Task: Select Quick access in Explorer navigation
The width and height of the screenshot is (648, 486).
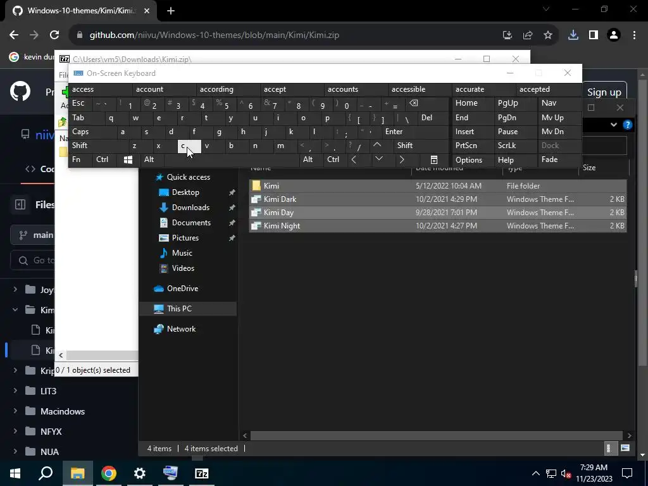Action: [x=189, y=177]
